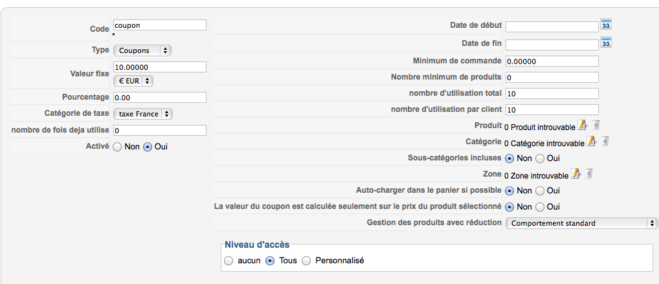
Task: Set Activé to Non
Action: [118, 147]
